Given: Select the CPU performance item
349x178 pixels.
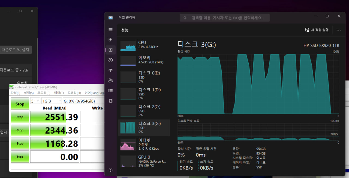Looking at the screenshot, I should [x=144, y=46].
